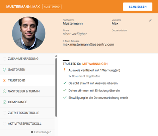Open the ZUTRITTSKONTROLLE section
The height and width of the screenshot is (136, 158).
pyautogui.click(x=27, y=113)
